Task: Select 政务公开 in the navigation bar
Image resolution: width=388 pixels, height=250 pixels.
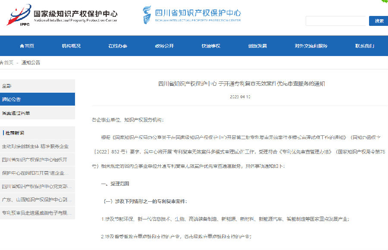Action: 164,46
